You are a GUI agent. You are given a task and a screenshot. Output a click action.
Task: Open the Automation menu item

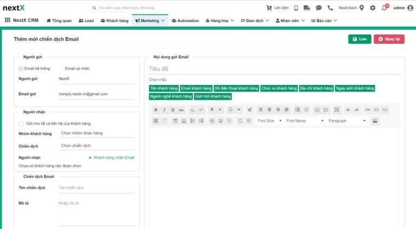click(185, 21)
